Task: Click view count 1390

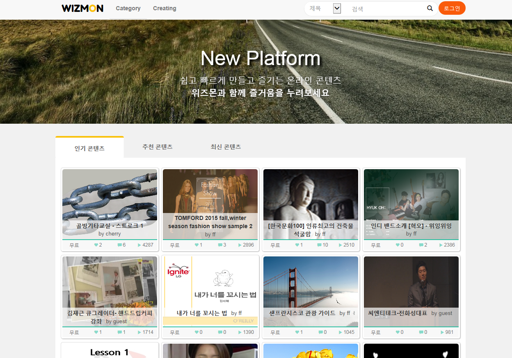Action: (249, 332)
